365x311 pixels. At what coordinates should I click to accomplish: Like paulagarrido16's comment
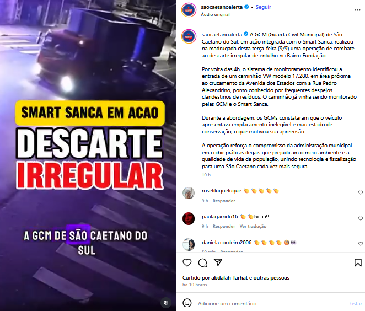pyautogui.click(x=361, y=218)
